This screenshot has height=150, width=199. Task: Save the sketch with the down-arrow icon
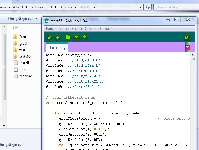(x=85, y=37)
